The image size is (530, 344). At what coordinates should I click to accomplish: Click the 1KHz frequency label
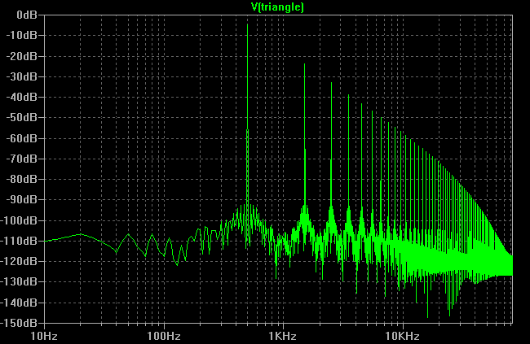click(x=283, y=336)
